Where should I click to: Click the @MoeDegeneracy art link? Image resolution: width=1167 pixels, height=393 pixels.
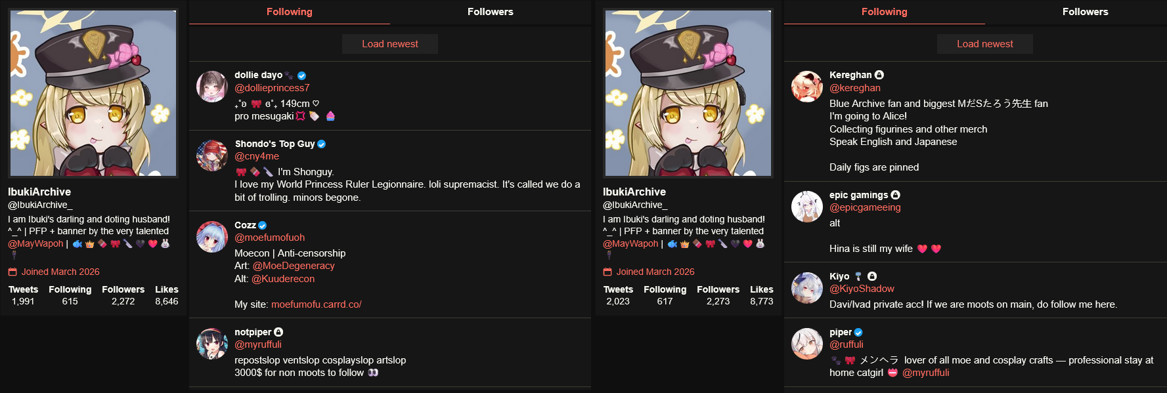pyautogui.click(x=294, y=266)
